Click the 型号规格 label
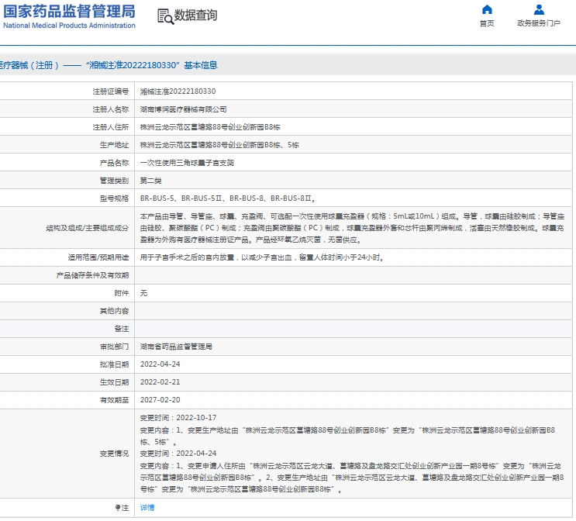This screenshot has width=576, height=521. coord(114,198)
